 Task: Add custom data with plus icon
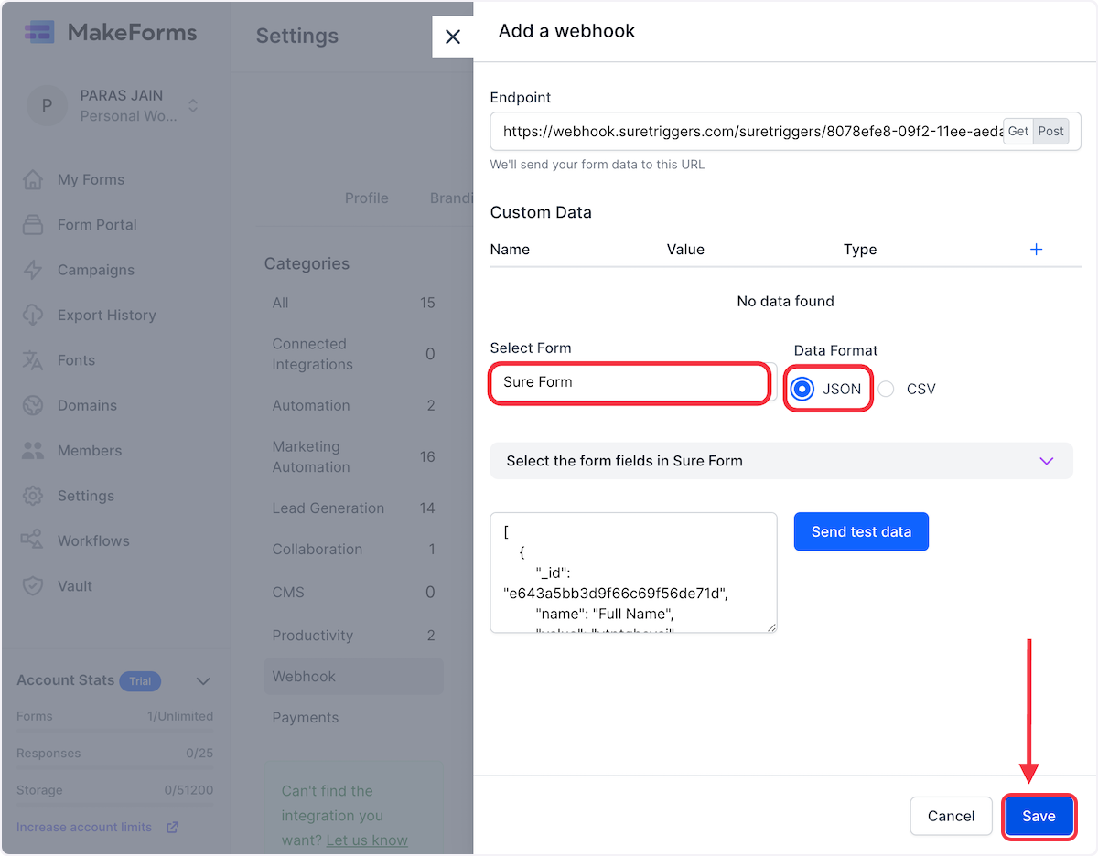(x=1037, y=249)
